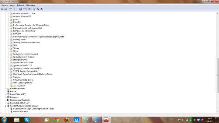Select Plánovač paketů technologie QoS

pyautogui.click(x=27, y=28)
